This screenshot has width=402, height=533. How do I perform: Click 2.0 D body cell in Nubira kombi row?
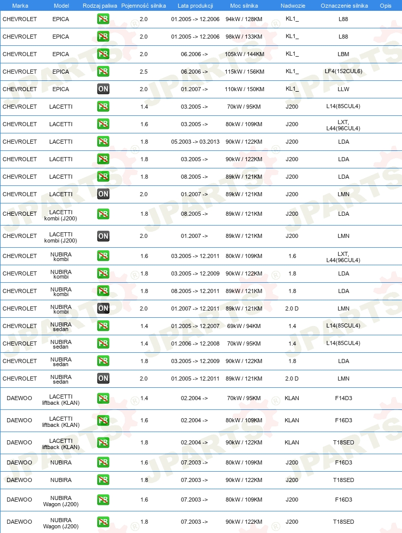click(292, 308)
